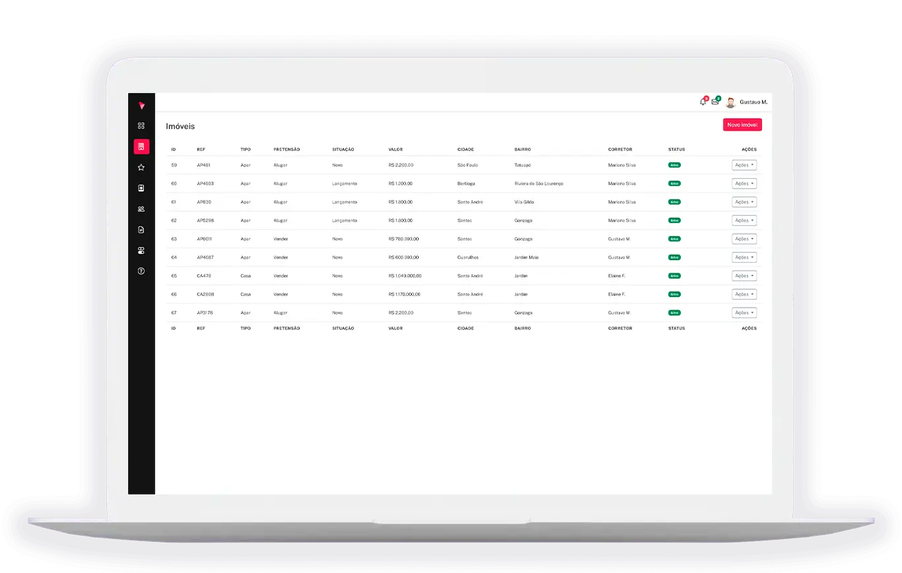Click the pink building properties sidebar icon
The width and height of the screenshot is (902, 573).
click(x=141, y=147)
